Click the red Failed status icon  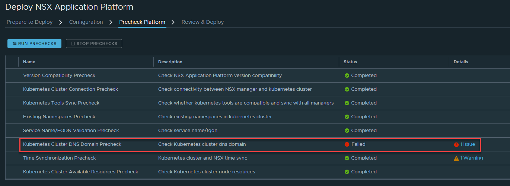pos(347,144)
